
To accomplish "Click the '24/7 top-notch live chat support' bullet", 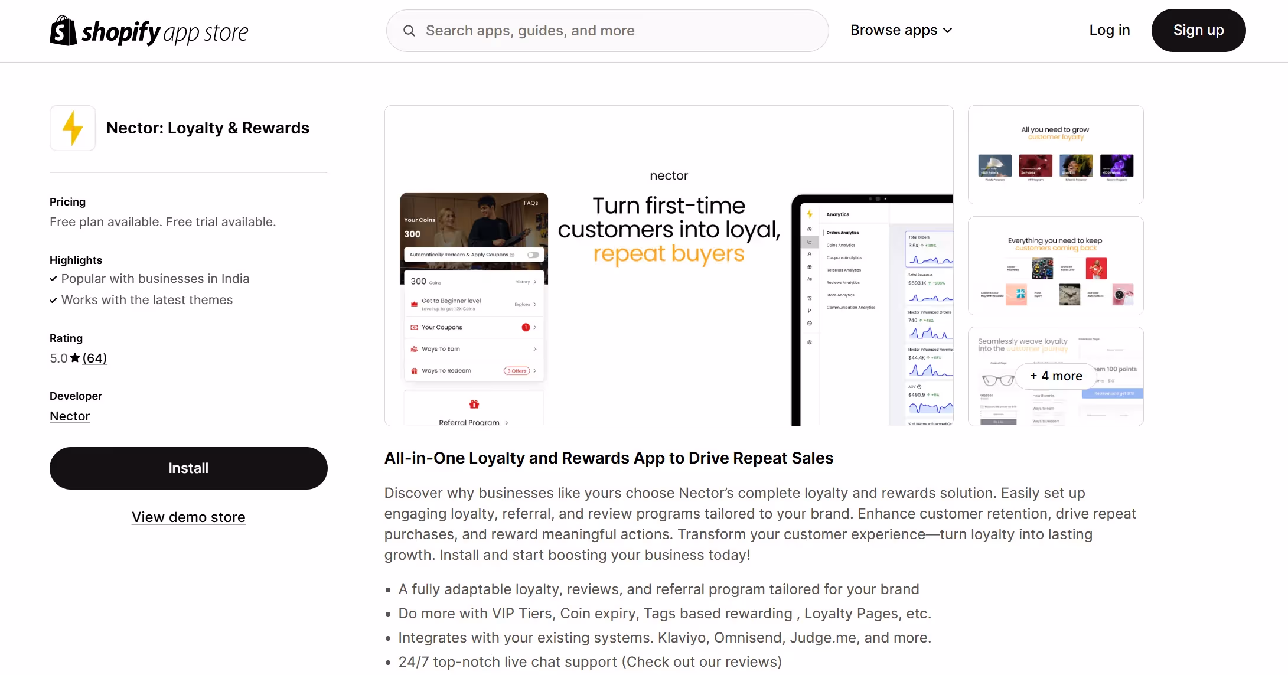I will pyautogui.click(x=590, y=662).
